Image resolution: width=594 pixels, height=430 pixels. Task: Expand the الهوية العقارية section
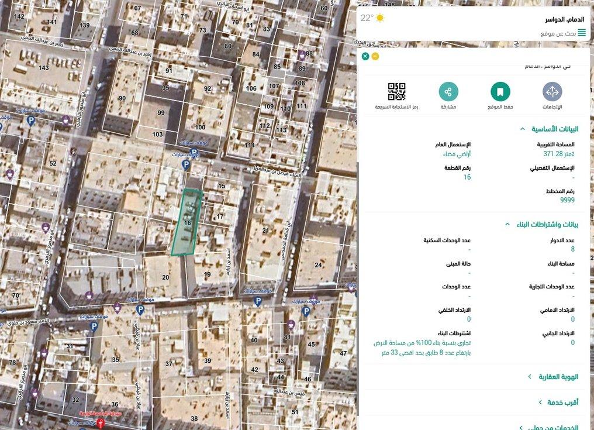(530, 377)
